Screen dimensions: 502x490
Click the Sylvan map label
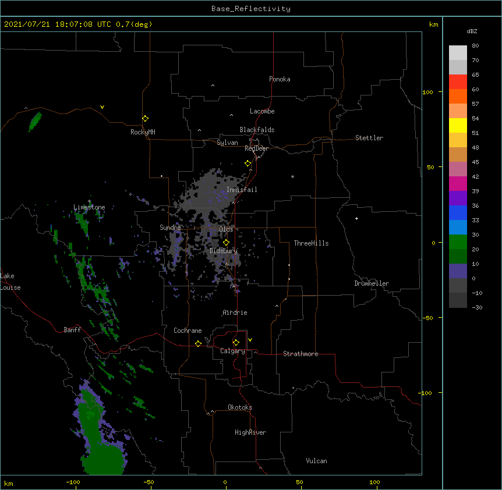pyautogui.click(x=227, y=143)
